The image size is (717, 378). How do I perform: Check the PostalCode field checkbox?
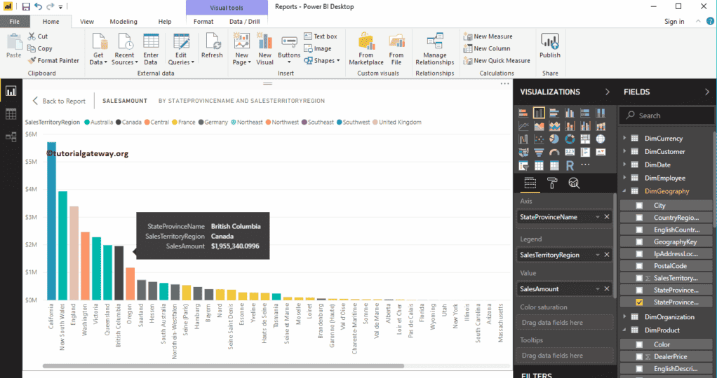coord(639,266)
